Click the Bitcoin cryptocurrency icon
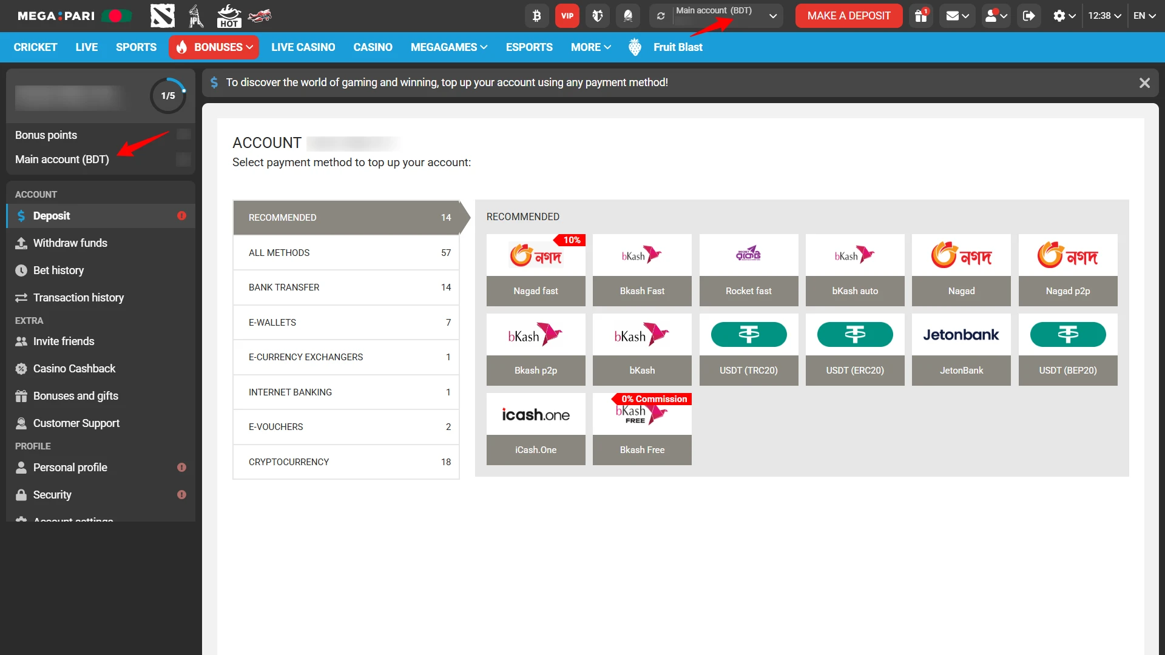This screenshot has height=655, width=1165. (536, 16)
